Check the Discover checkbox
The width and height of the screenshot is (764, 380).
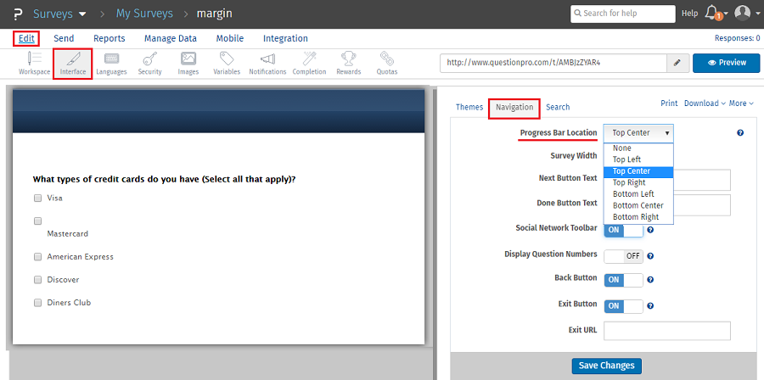coord(37,280)
